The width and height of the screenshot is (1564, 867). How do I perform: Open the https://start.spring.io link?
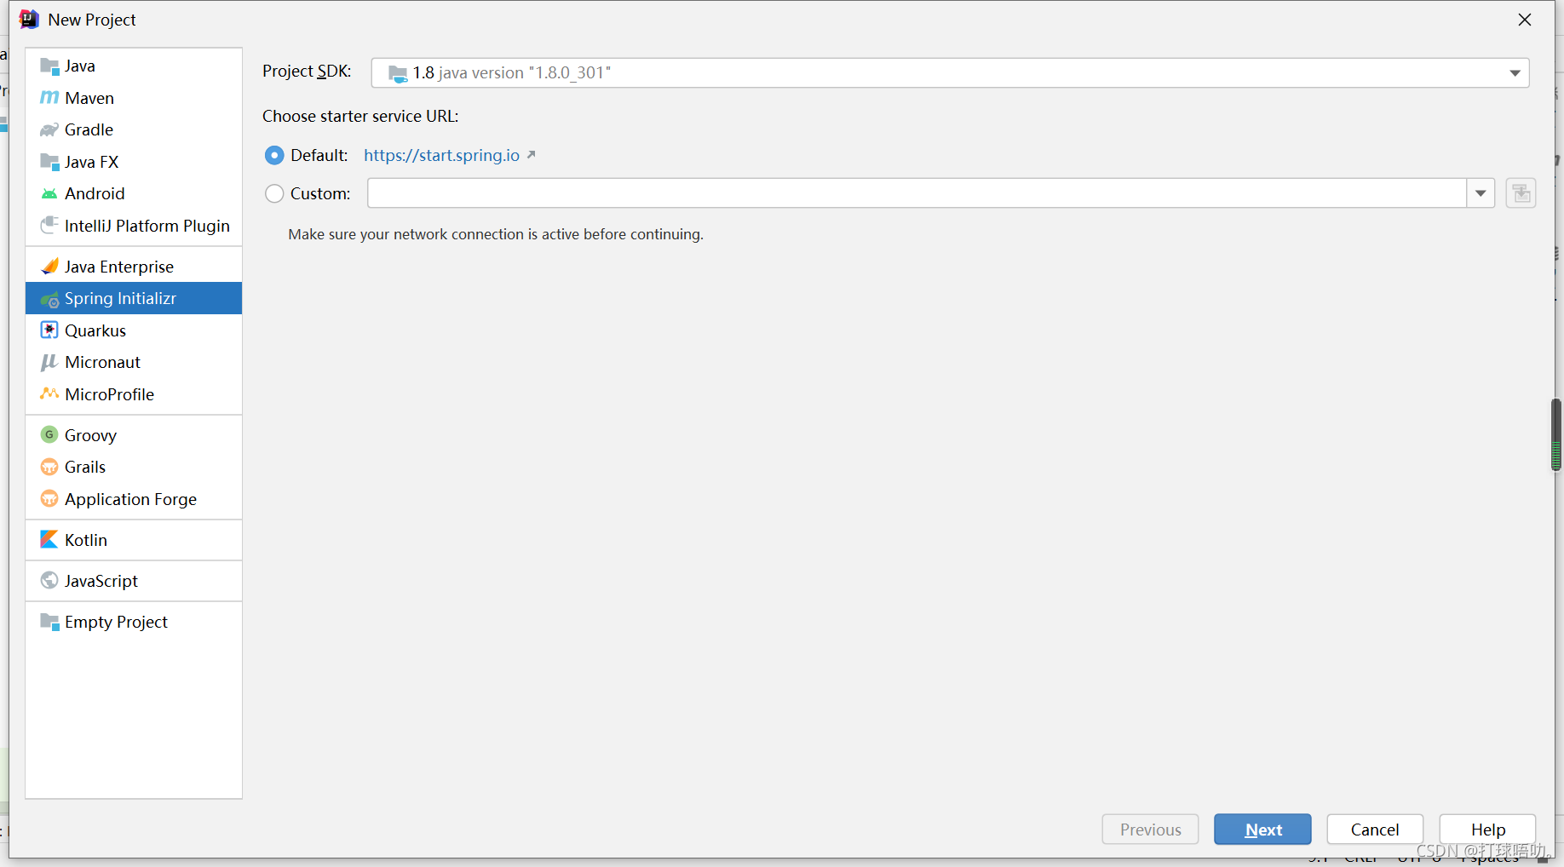pos(441,155)
